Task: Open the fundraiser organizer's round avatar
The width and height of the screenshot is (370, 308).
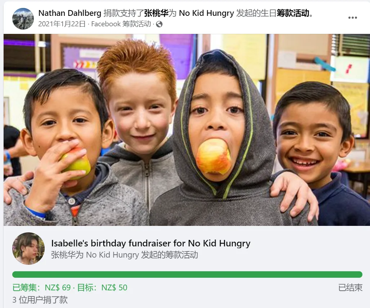Action: coord(28,249)
